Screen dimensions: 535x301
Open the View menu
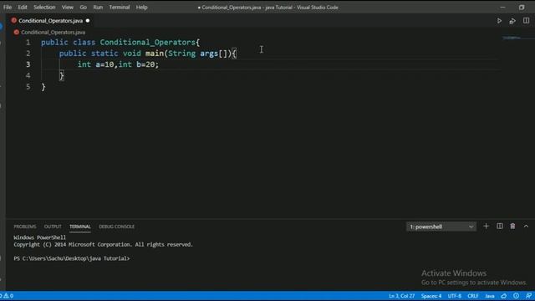click(x=67, y=8)
